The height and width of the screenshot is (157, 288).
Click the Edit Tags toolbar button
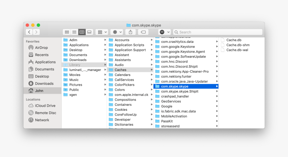click(x=143, y=32)
